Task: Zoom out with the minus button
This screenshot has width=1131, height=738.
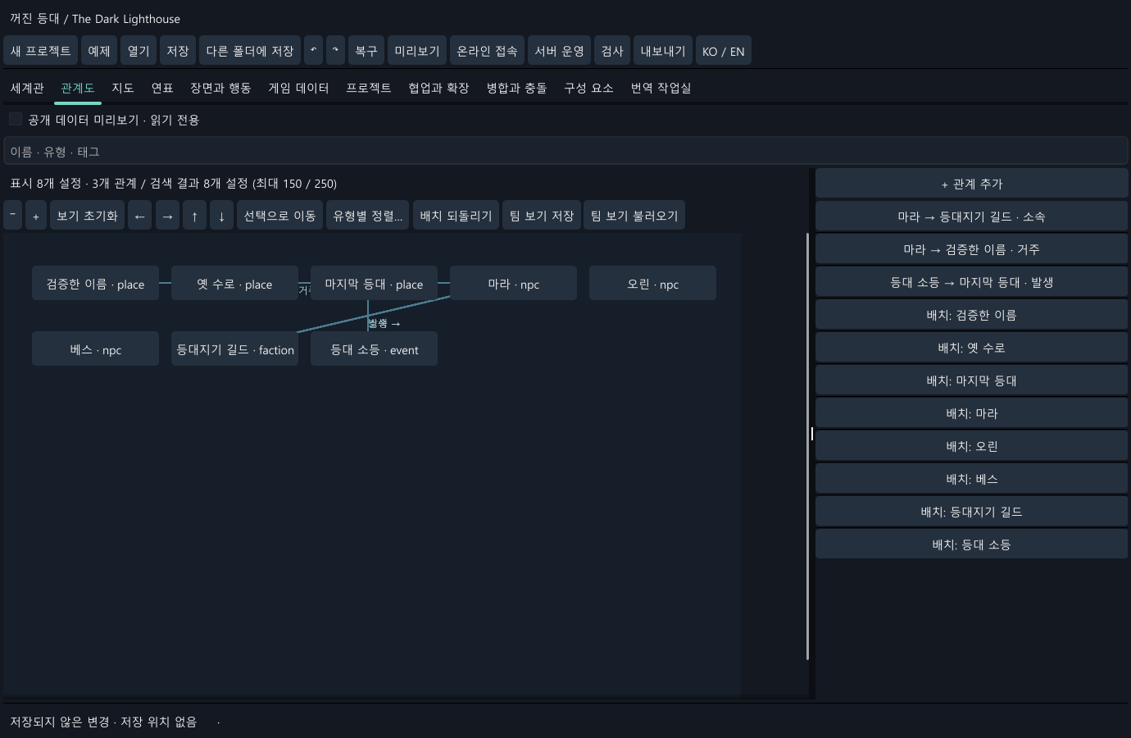Action: [12, 216]
